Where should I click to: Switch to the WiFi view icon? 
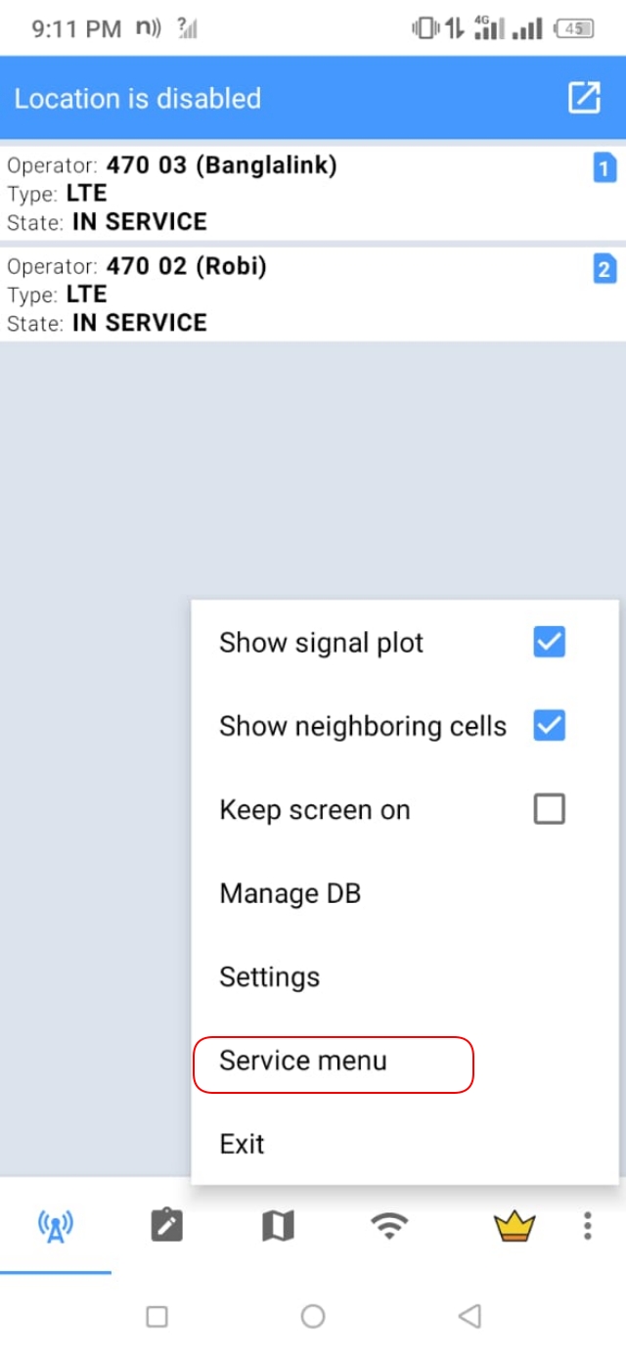(390, 1223)
